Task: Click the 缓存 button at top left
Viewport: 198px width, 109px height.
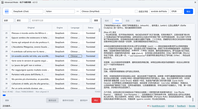Action: click(x=7, y=11)
